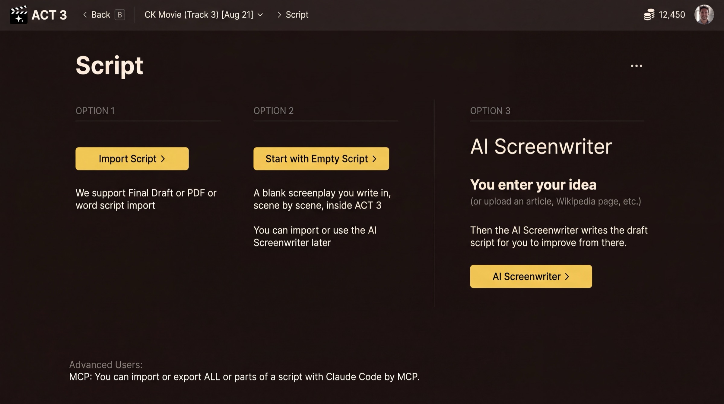Click 'Then the AI Screenwriter writes' text
Image resolution: width=724 pixels, height=404 pixels.
[559, 237]
